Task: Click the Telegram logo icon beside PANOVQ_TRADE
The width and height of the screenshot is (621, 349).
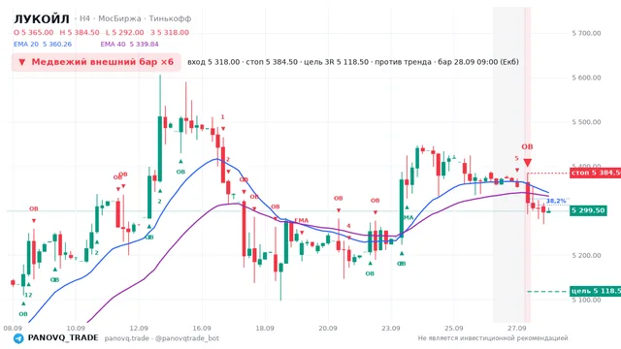Action: click(x=18, y=338)
